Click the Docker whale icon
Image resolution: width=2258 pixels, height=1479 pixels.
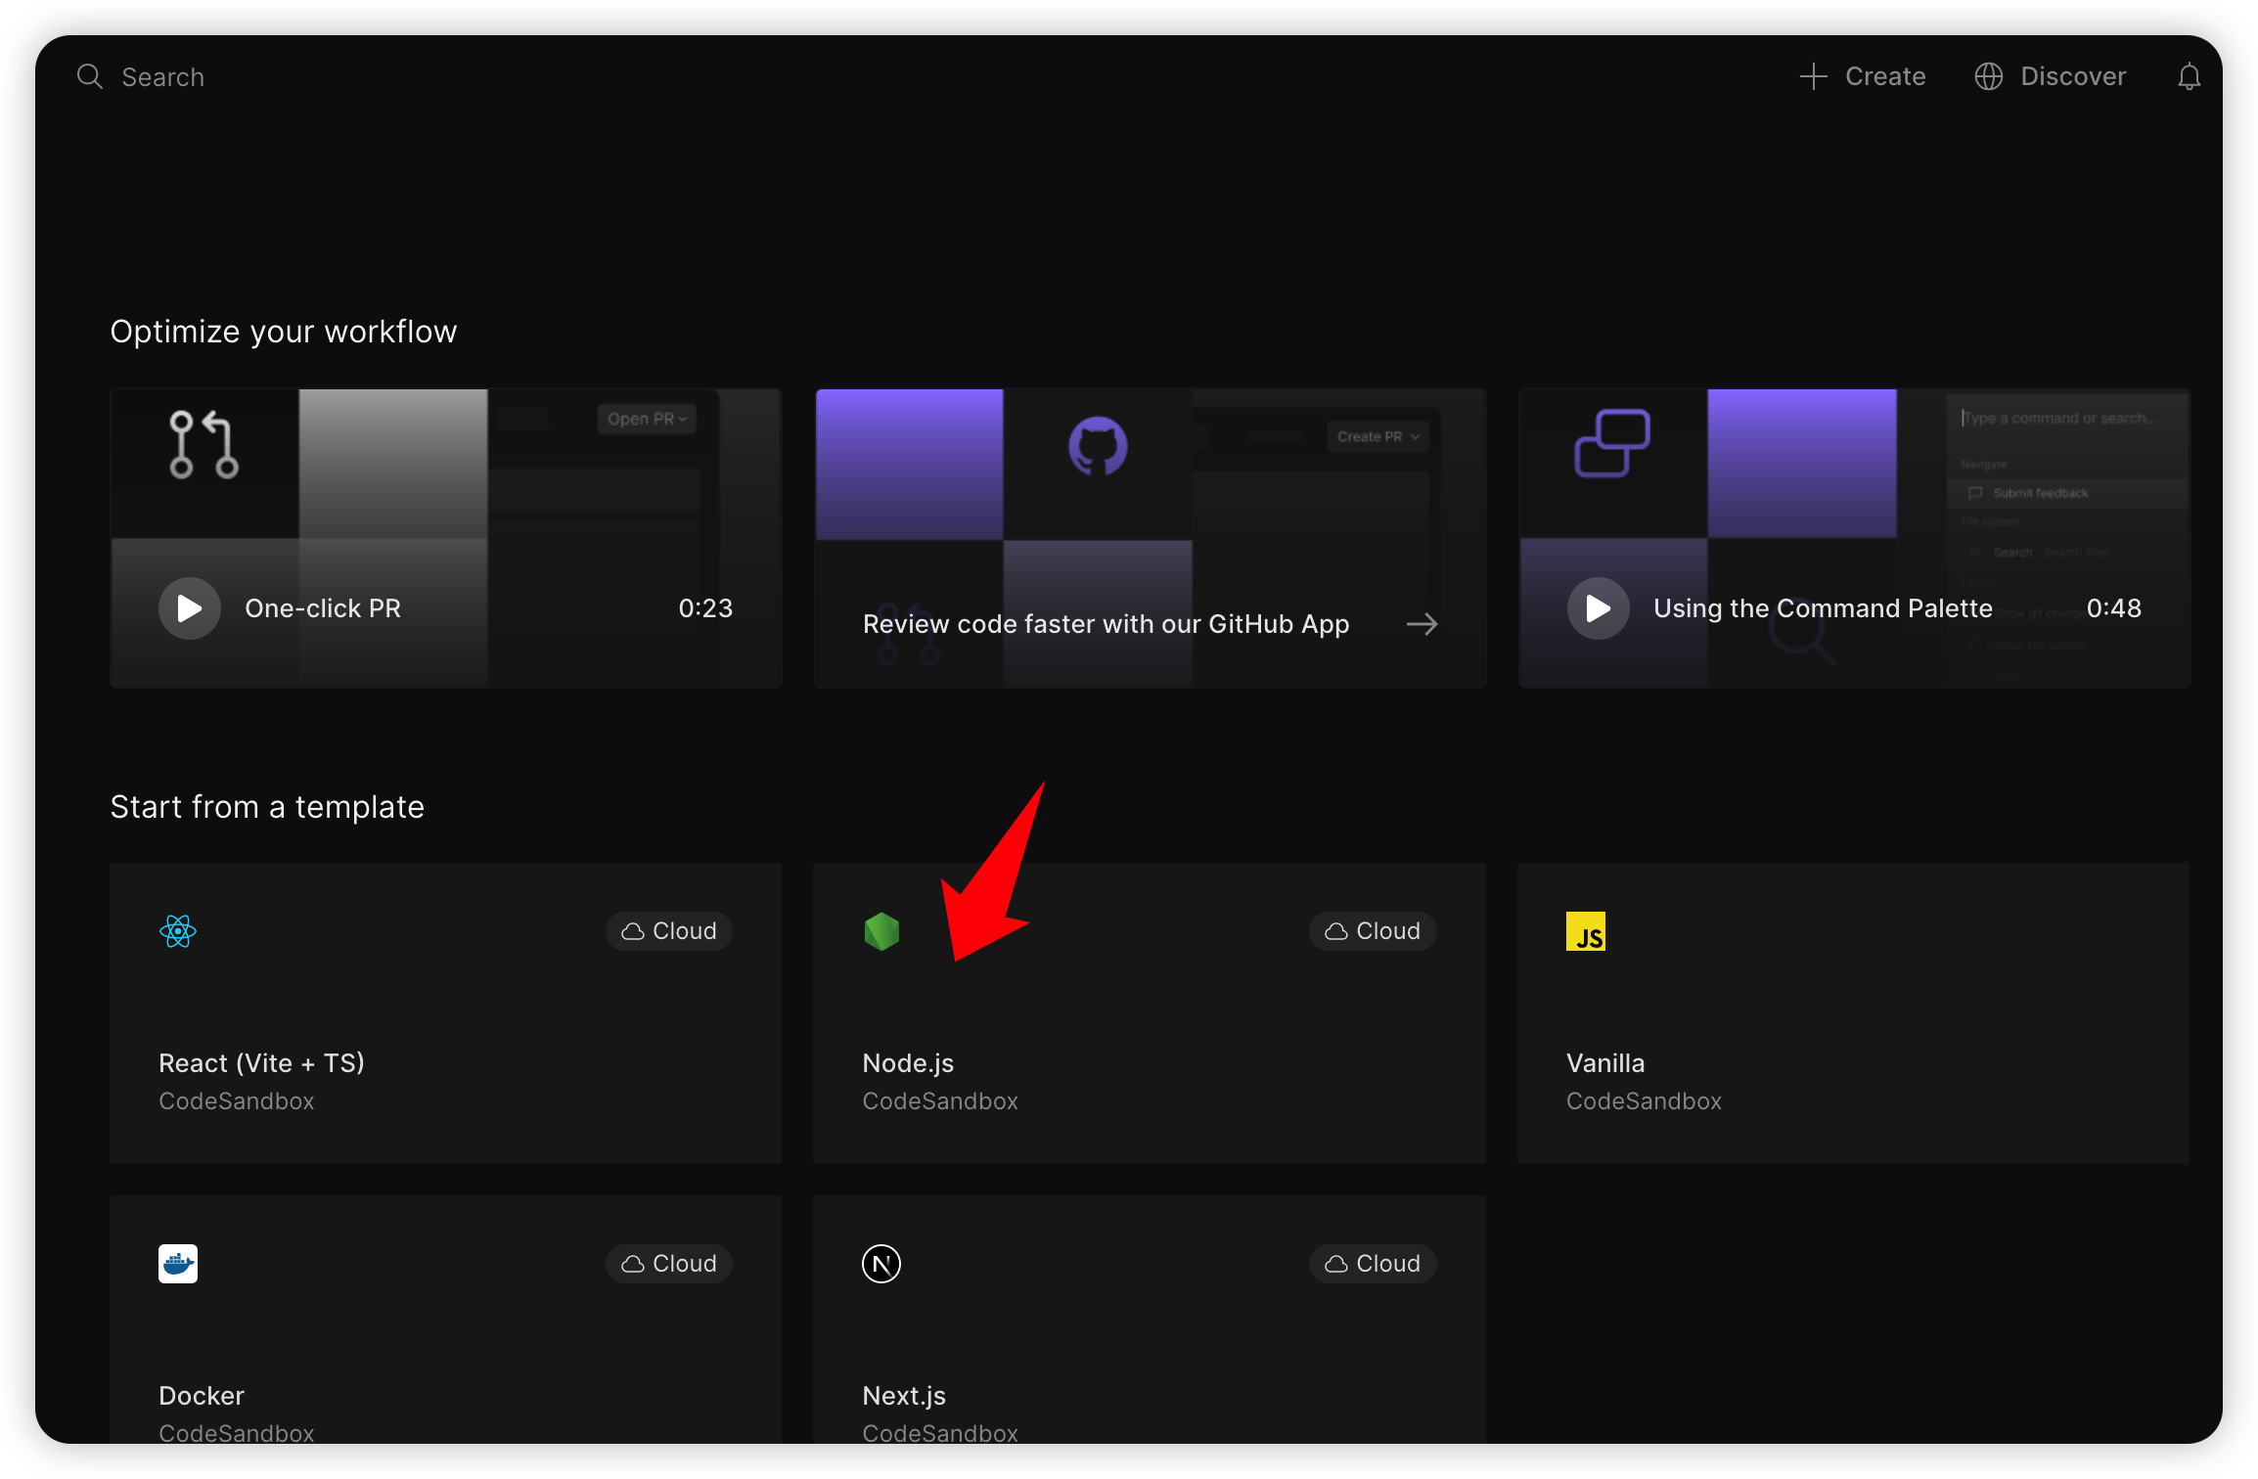click(178, 1264)
